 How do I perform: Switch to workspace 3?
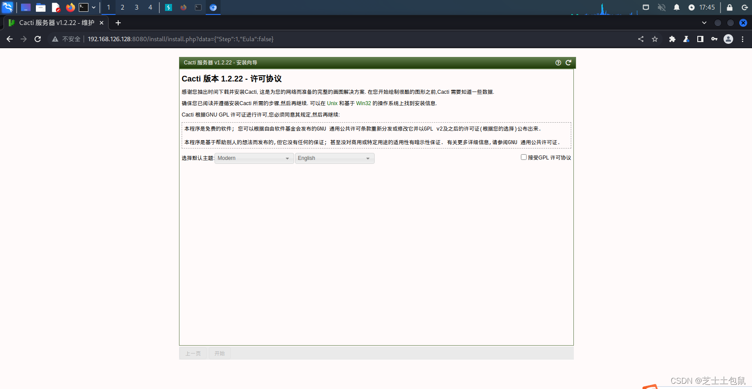tap(137, 7)
